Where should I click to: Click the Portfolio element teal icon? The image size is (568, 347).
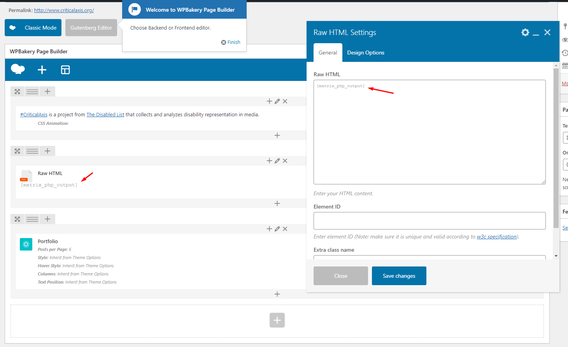(26, 244)
